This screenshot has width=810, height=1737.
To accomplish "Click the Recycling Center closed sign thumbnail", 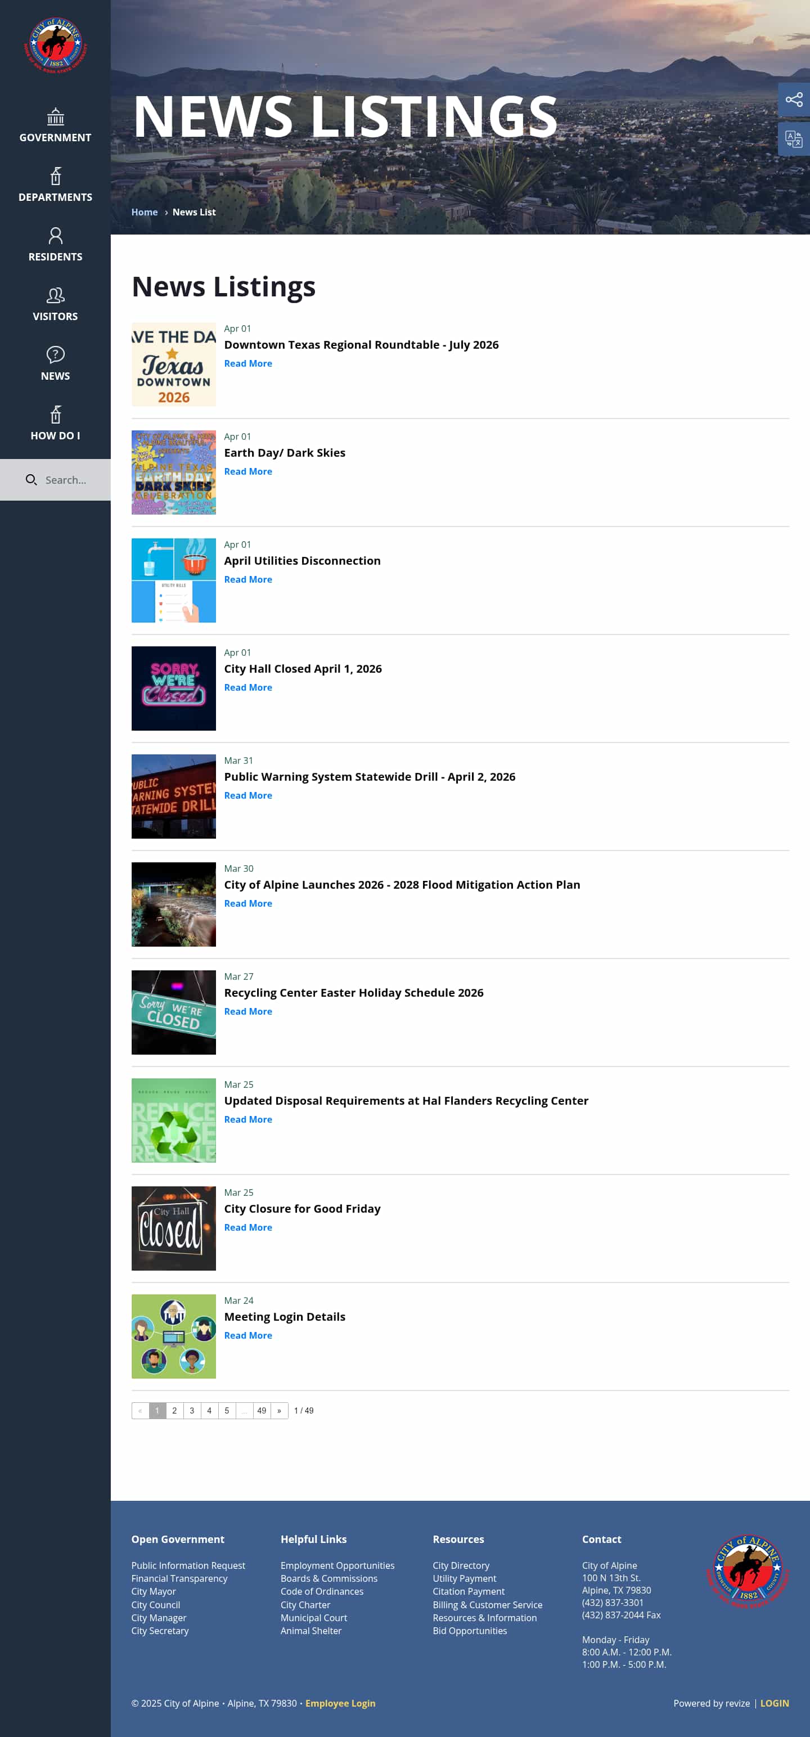I will [173, 1012].
